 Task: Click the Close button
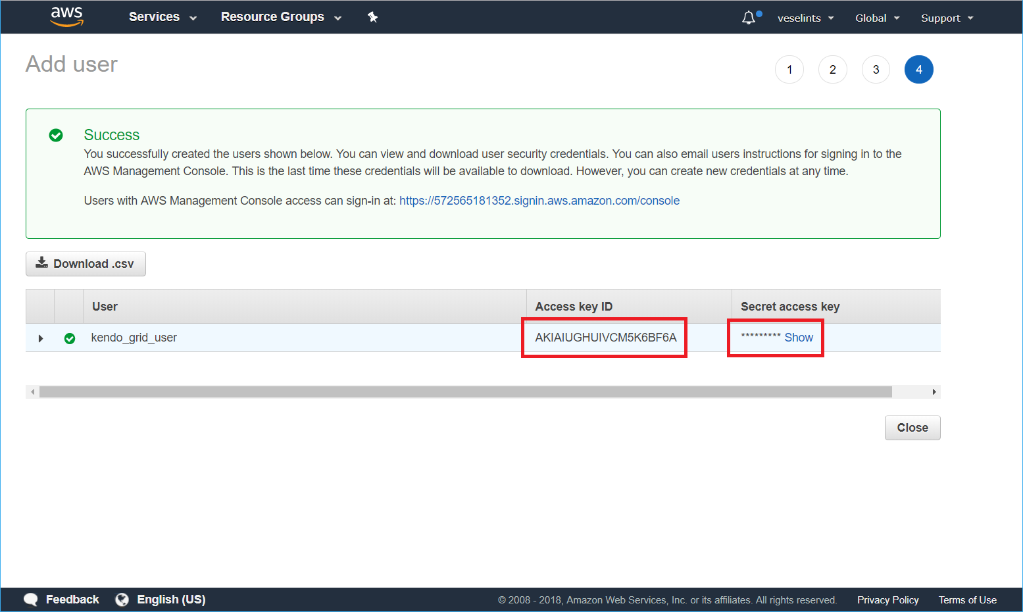(912, 427)
